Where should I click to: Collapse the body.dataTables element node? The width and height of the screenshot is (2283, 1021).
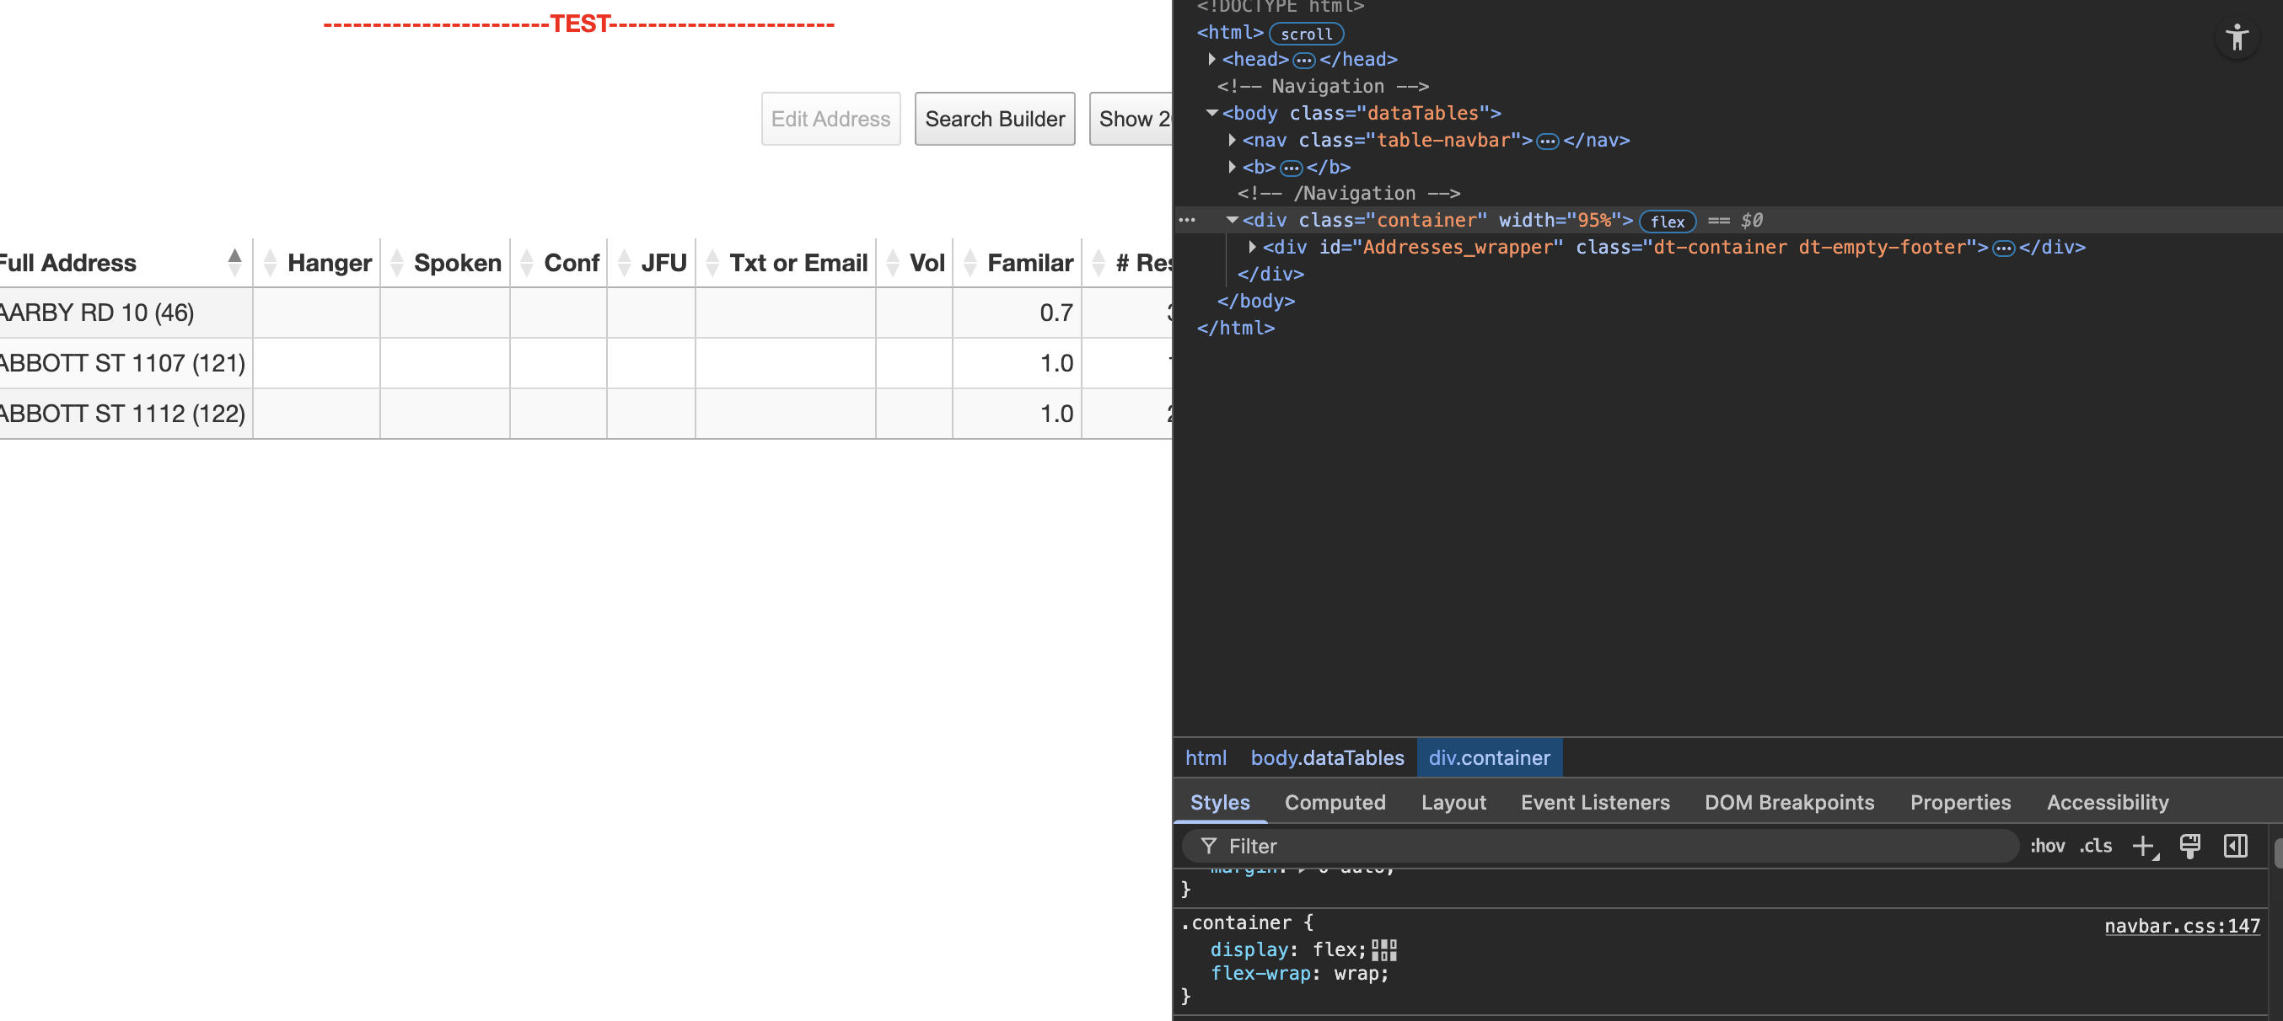[1211, 112]
